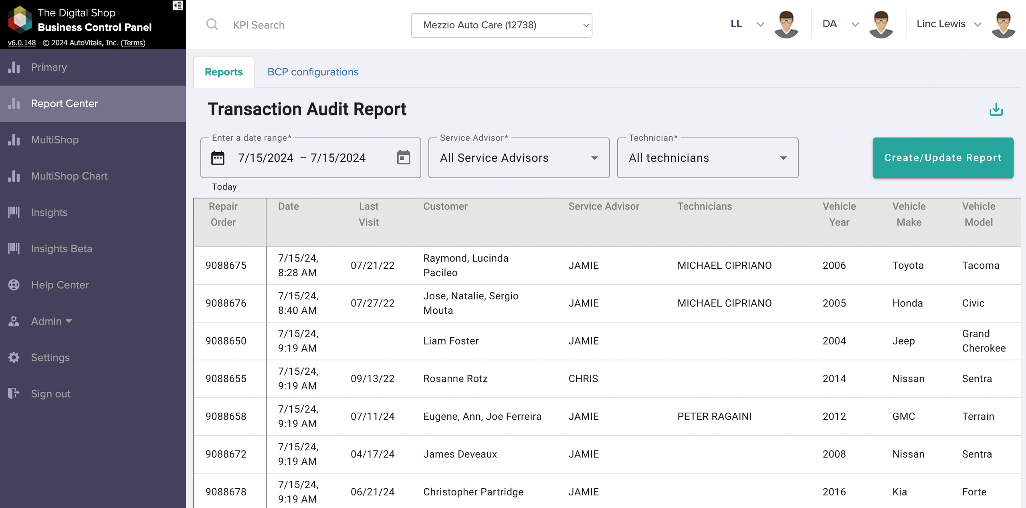1026x508 pixels.
Task: Click the Sign out door icon
Action: pos(14,393)
